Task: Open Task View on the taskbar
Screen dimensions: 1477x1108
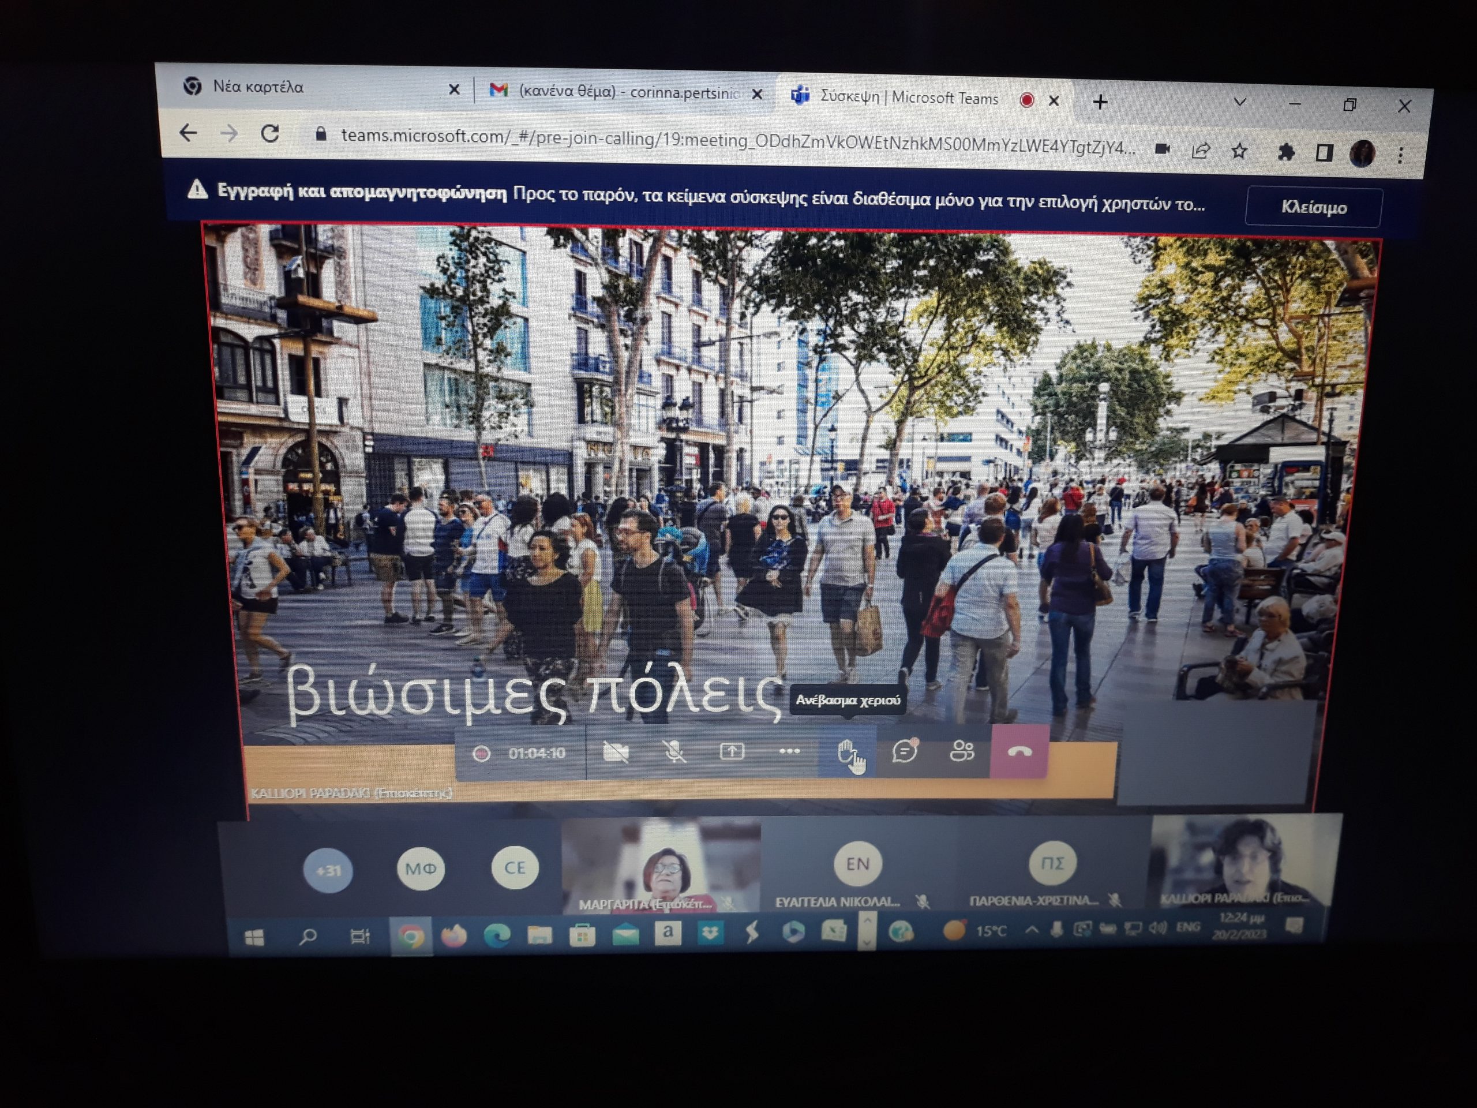Action: point(360,937)
